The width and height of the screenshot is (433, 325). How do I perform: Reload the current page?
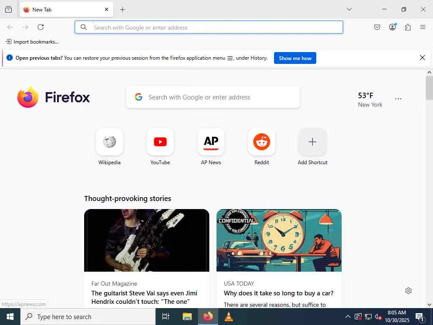[x=41, y=27]
